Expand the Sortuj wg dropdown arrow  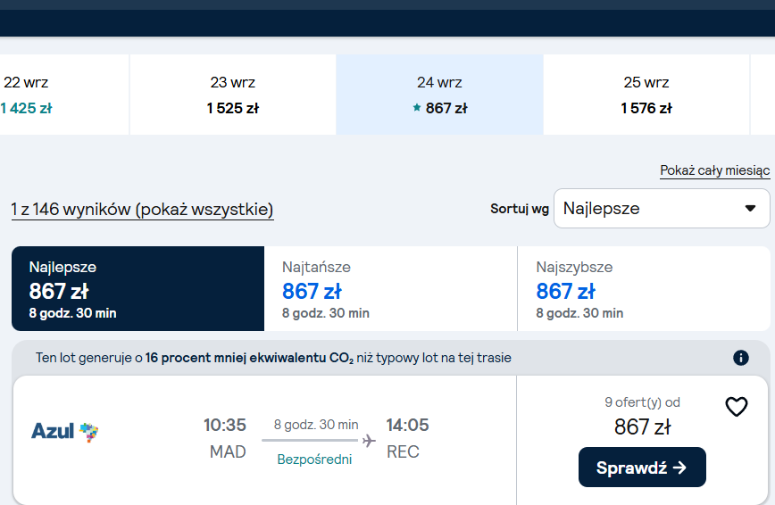(x=750, y=209)
